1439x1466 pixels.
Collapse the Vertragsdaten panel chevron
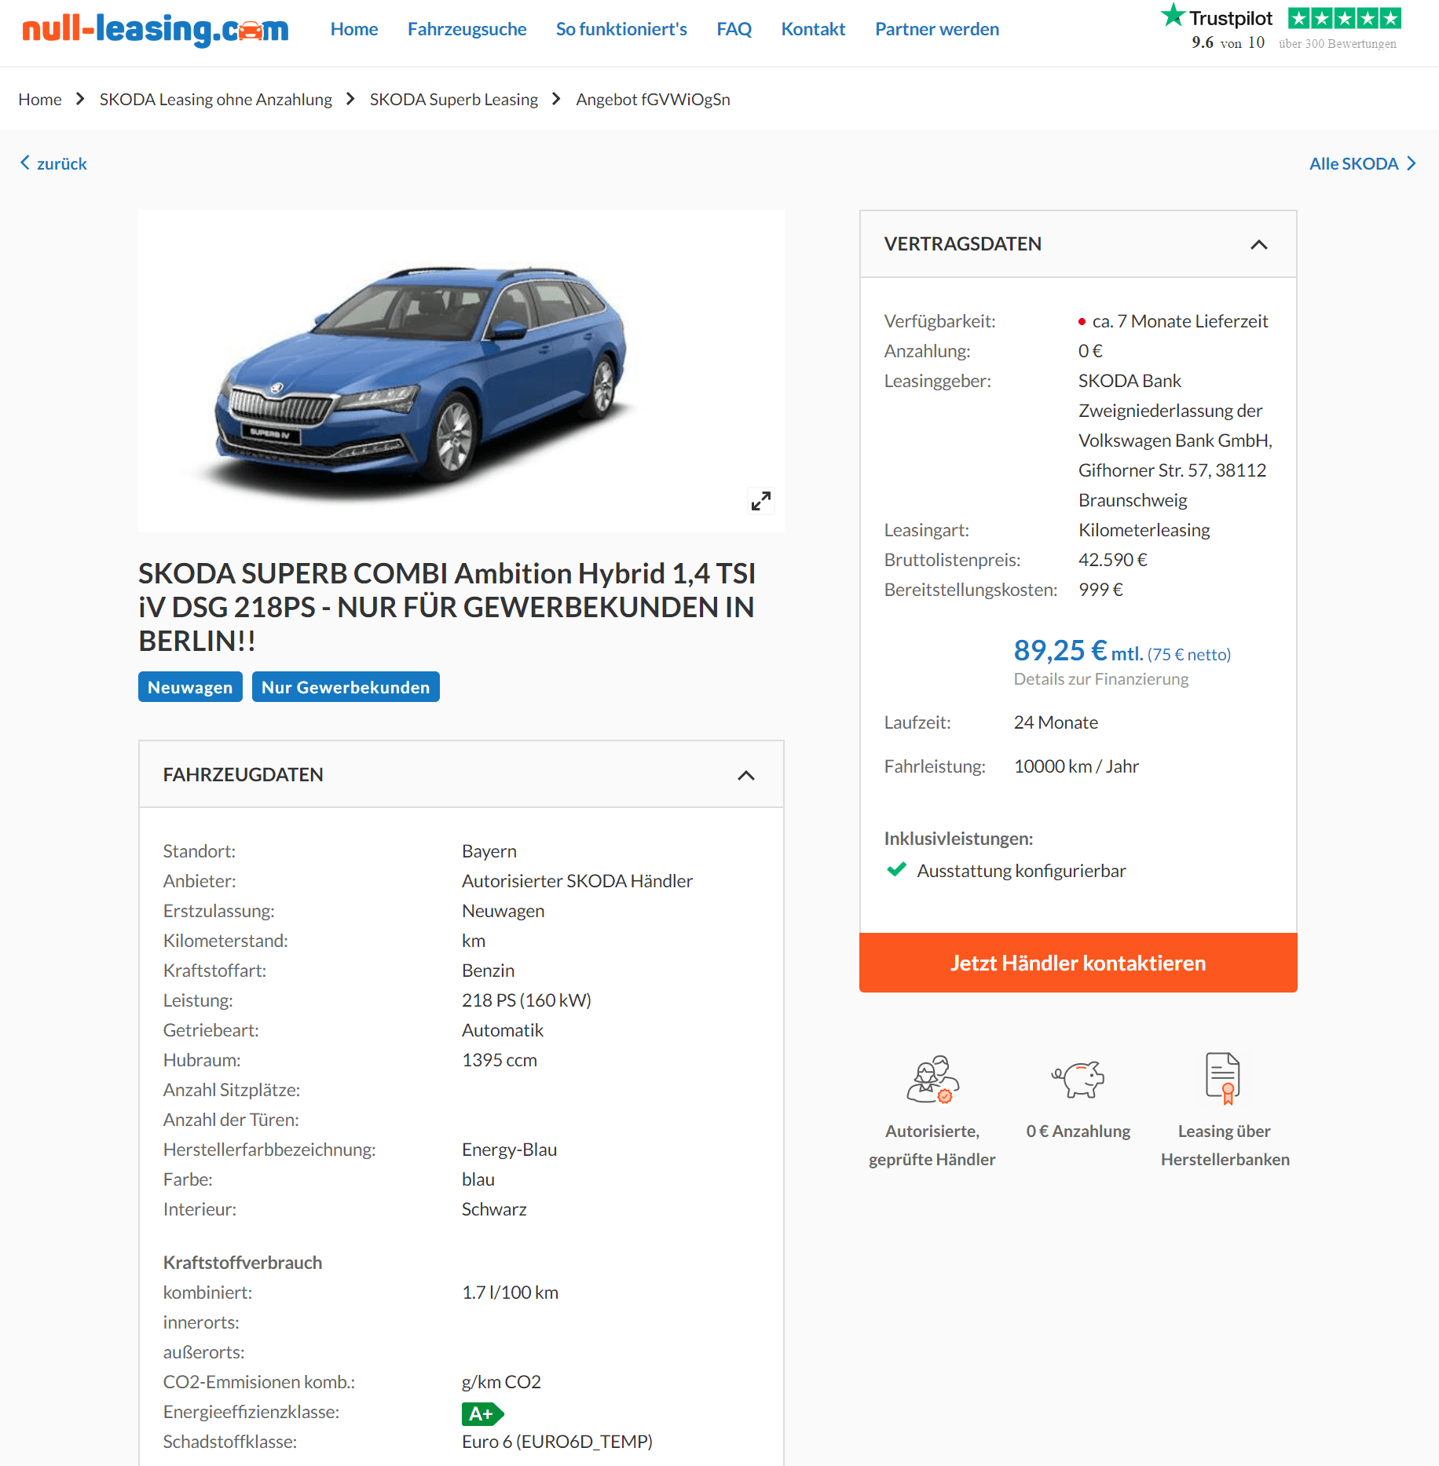point(1258,245)
